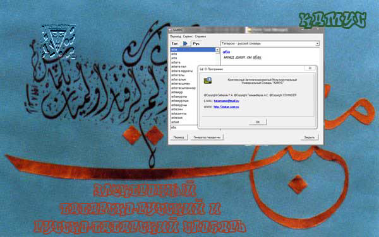Viewport: 379px width, 237px height.
Task: Close the about dialog with the X
Action: (x=310, y=69)
